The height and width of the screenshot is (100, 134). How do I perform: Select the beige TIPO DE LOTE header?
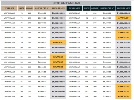pos(9,8)
